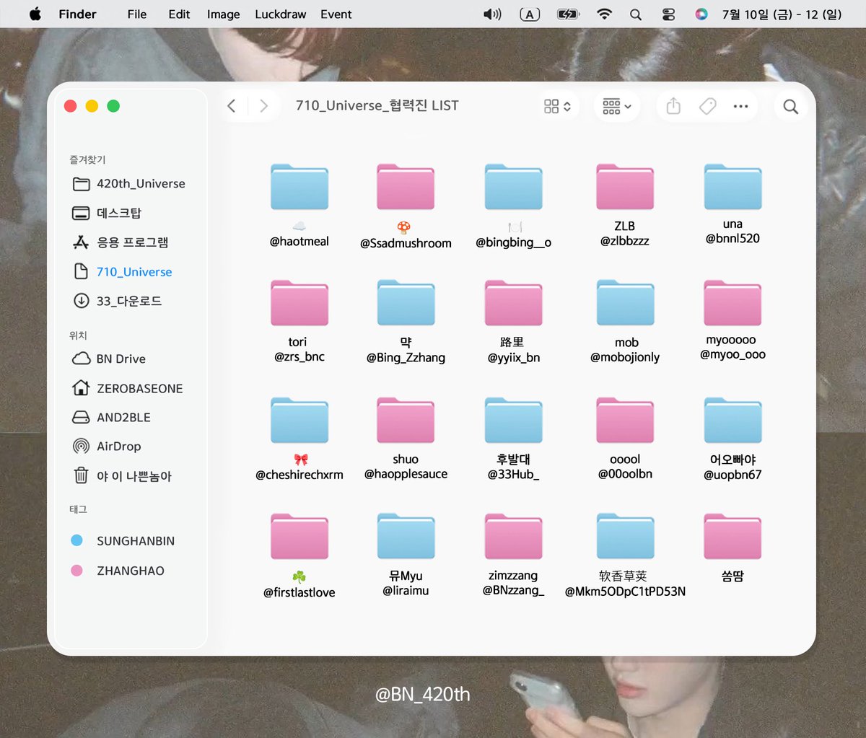
Task: Open the group-by dropdown in toolbar
Action: tap(616, 106)
